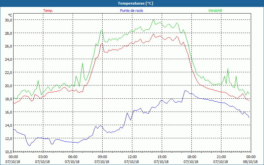Click the blue dew point peak near 17:30
The width and height of the screenshot is (264, 165).
coord(185,90)
